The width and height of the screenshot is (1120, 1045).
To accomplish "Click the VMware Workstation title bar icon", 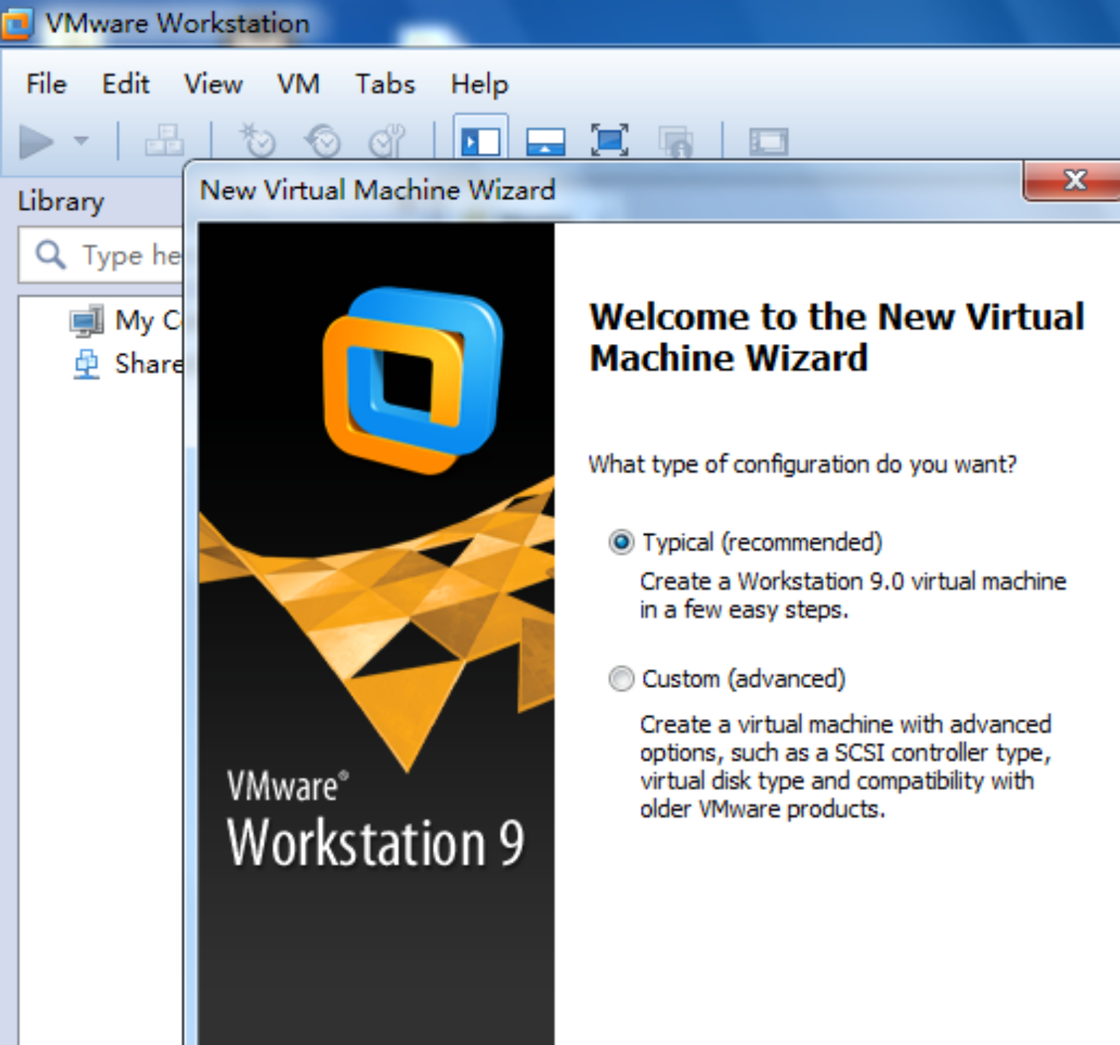I will click(17, 24).
